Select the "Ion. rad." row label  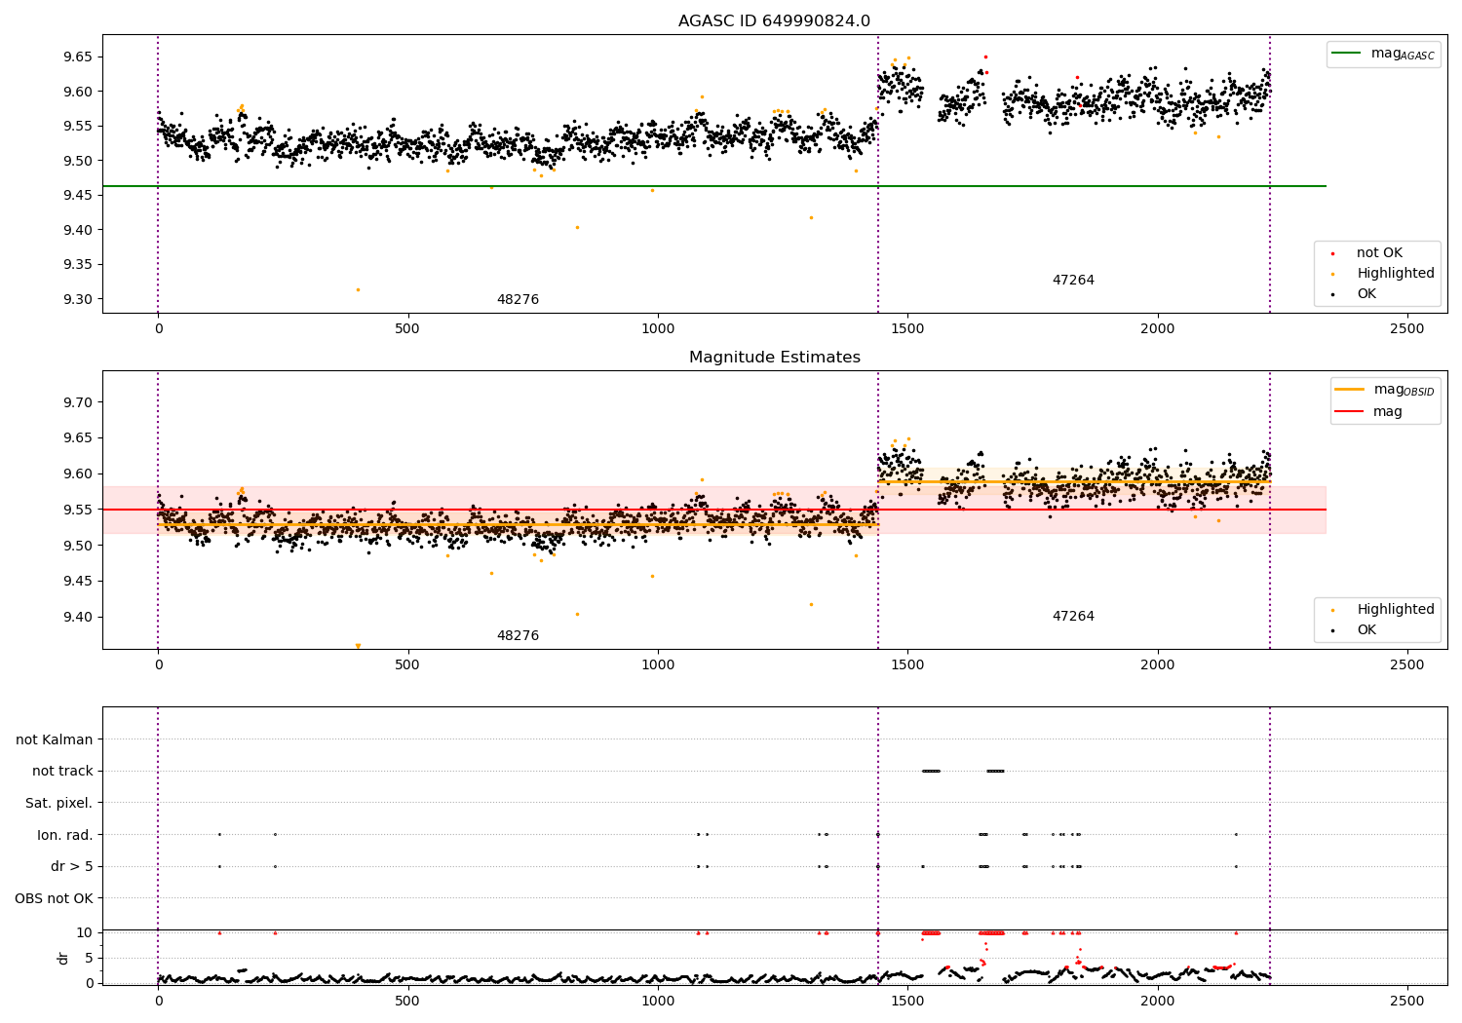pos(65,835)
